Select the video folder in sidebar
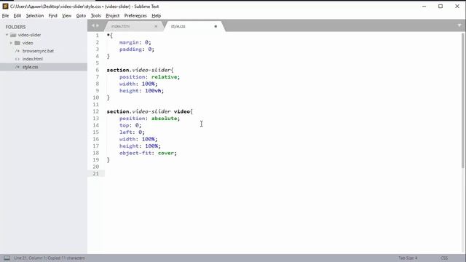The image size is (466, 262). [x=28, y=43]
